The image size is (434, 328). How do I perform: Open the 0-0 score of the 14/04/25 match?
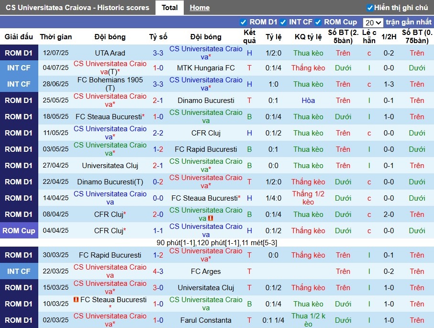click(158, 198)
